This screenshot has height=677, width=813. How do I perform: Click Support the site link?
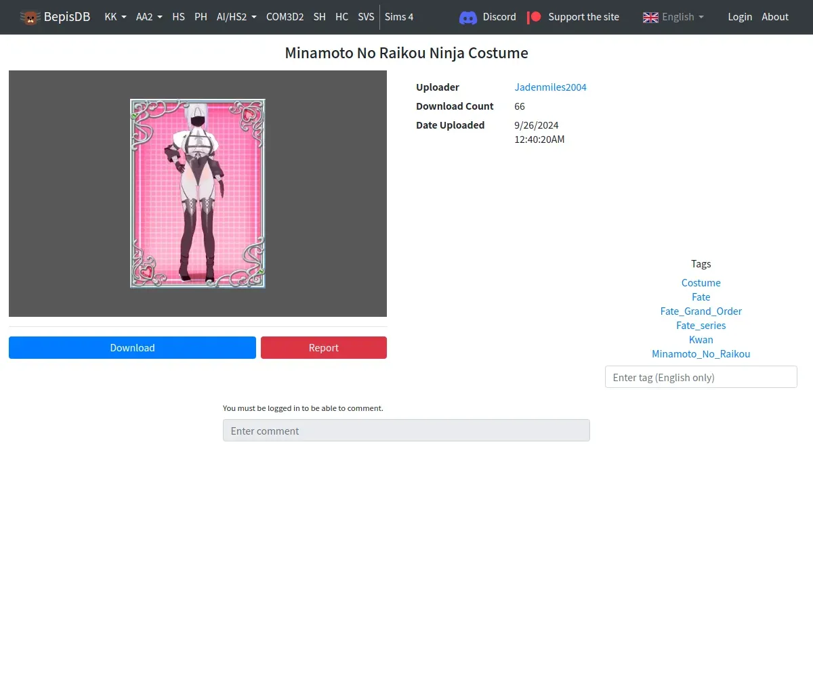[573, 17]
